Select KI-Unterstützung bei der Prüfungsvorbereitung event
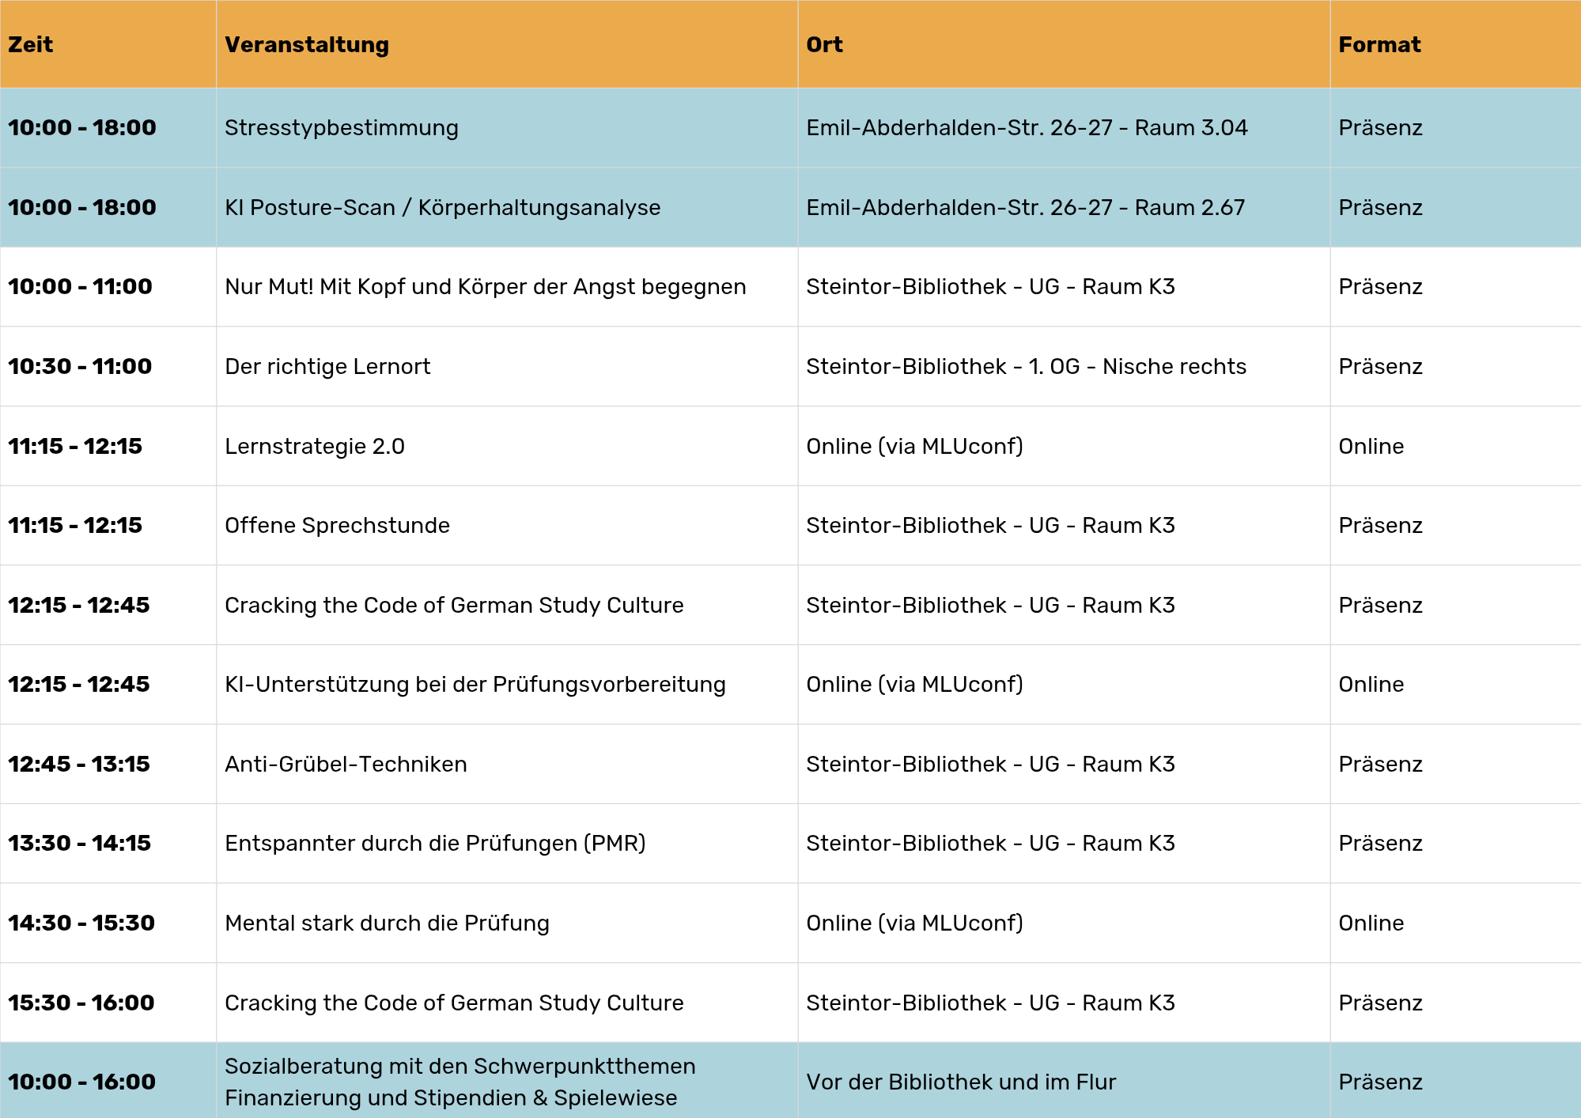 (x=507, y=684)
